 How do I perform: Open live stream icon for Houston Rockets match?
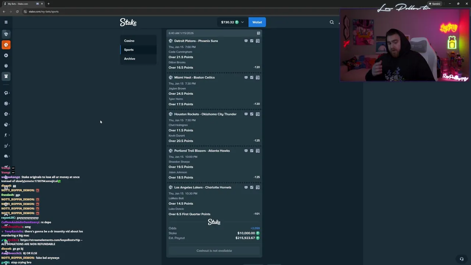246,114
